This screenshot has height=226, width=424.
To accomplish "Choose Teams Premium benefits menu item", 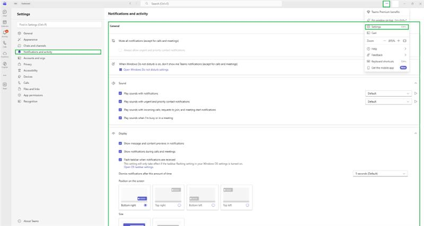I will (x=387, y=12).
